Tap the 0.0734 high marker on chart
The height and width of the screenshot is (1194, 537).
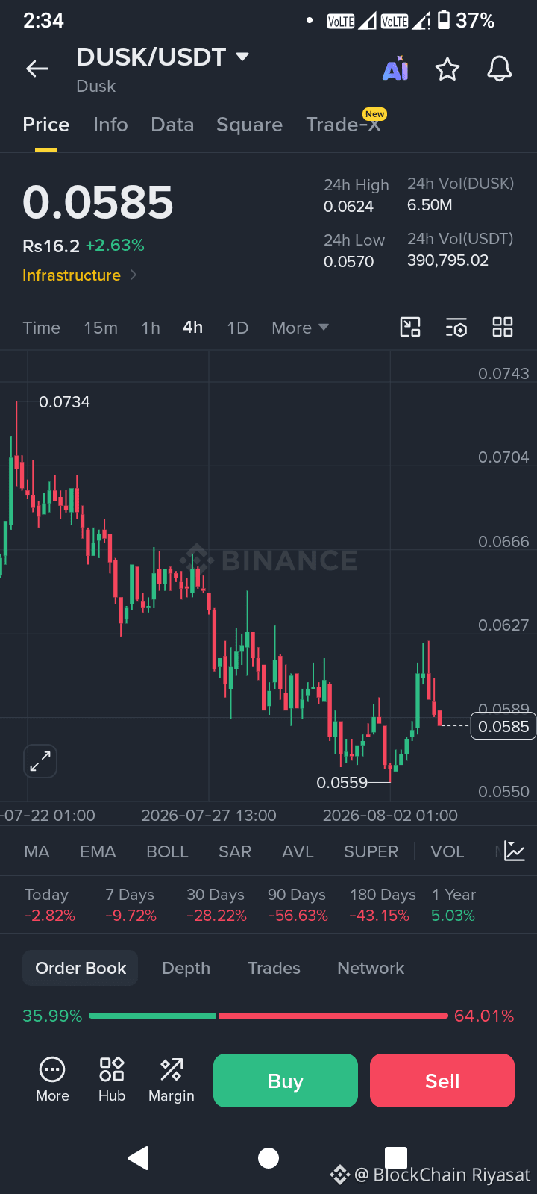[64, 401]
